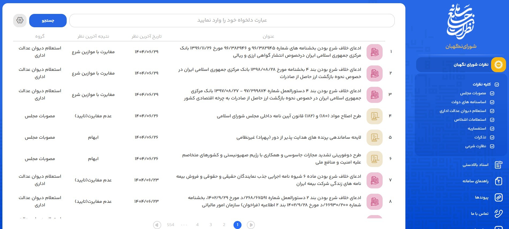This screenshot has height=229, width=509.
Task: Click the عنوان column header
Action: pyautogui.click(x=268, y=36)
